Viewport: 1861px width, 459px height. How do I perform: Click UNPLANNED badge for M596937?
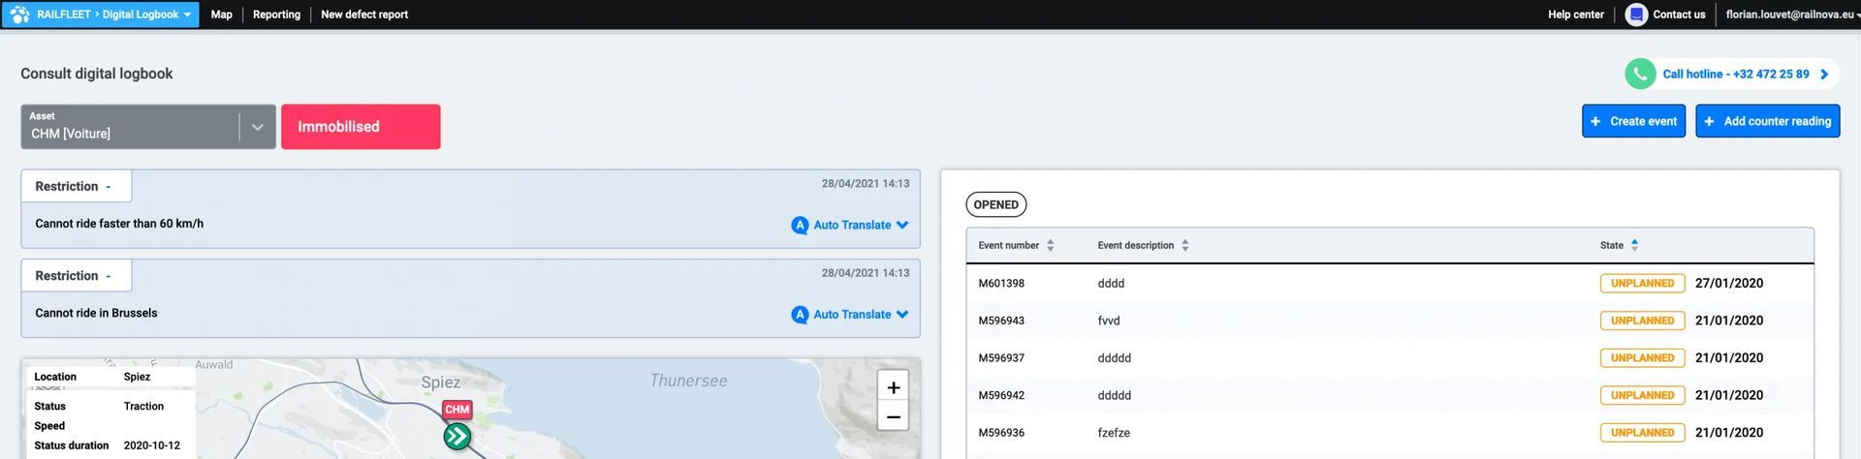click(1642, 358)
